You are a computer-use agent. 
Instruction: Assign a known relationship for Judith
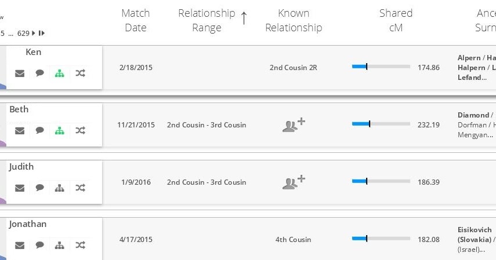pos(294,182)
